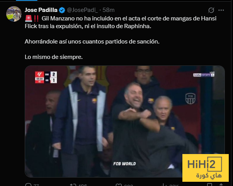Open the view analytics bar-chart icon
This screenshot has width=233, height=186.
click(x=164, y=185)
